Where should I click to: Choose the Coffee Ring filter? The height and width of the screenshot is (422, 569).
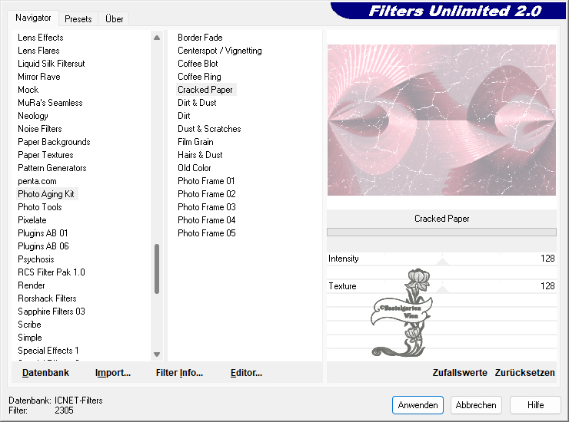[x=199, y=77]
